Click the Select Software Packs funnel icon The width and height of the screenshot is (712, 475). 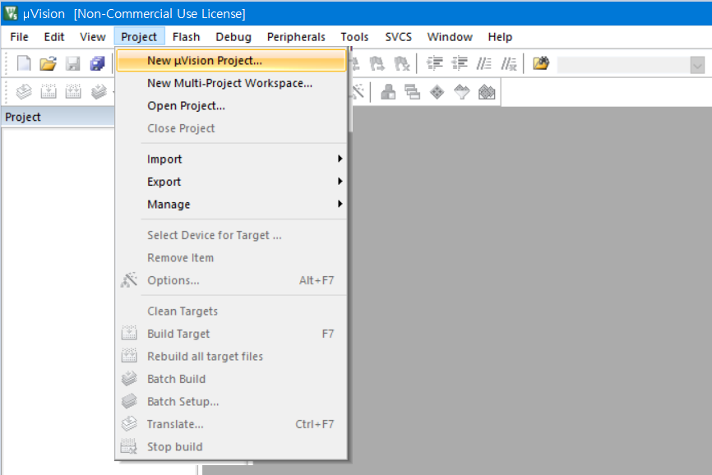[462, 92]
